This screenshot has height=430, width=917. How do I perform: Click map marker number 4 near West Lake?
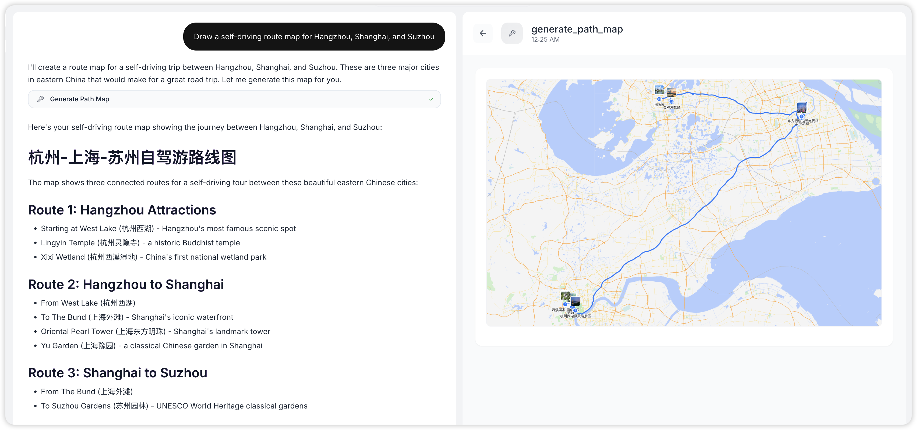(576, 310)
